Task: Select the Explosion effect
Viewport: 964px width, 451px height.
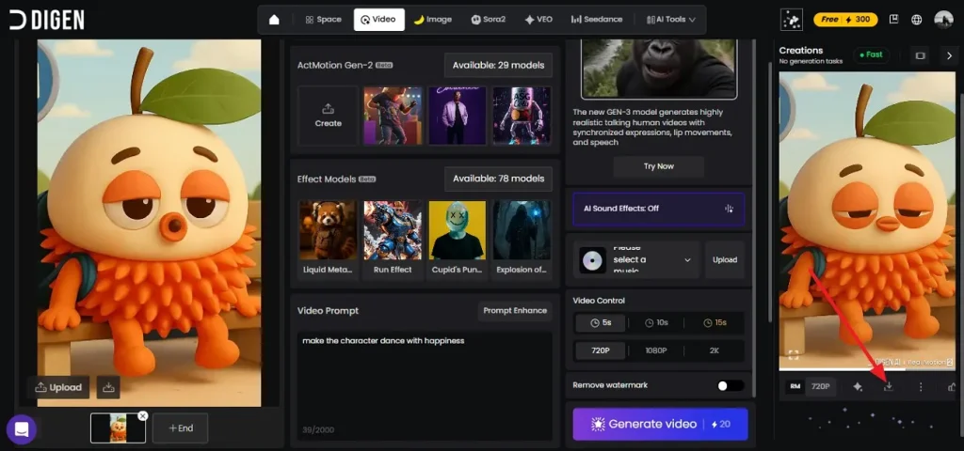Action: [522, 240]
